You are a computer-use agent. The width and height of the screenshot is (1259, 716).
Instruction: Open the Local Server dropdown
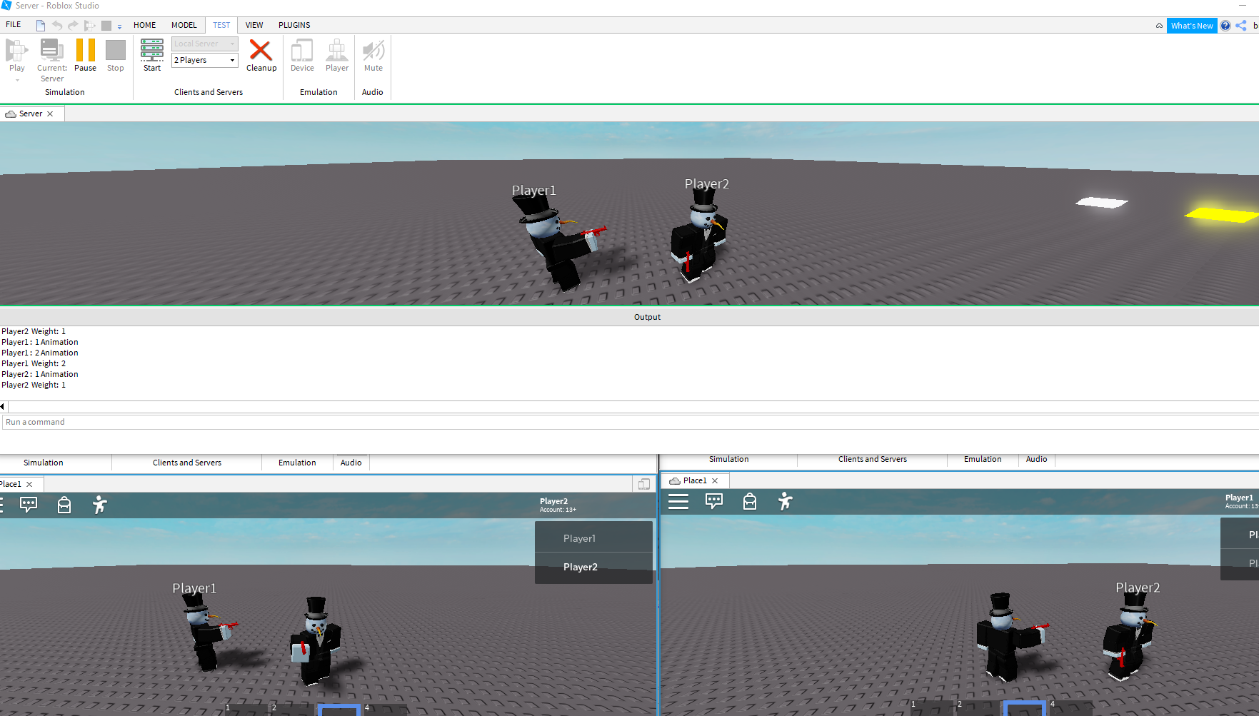click(205, 44)
